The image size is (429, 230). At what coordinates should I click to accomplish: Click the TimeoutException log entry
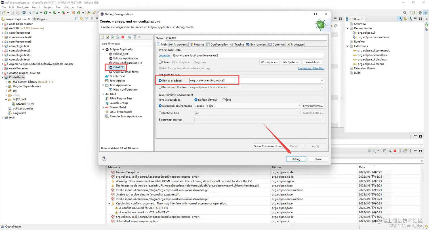[x=127, y=172]
